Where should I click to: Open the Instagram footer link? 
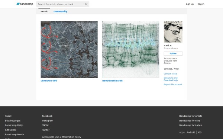48,120
